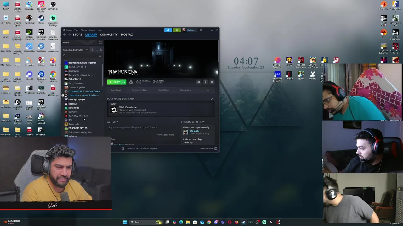The width and height of the screenshot is (403, 226).
Task: Select Battlefield 2042 in the library list
Action: (77, 67)
